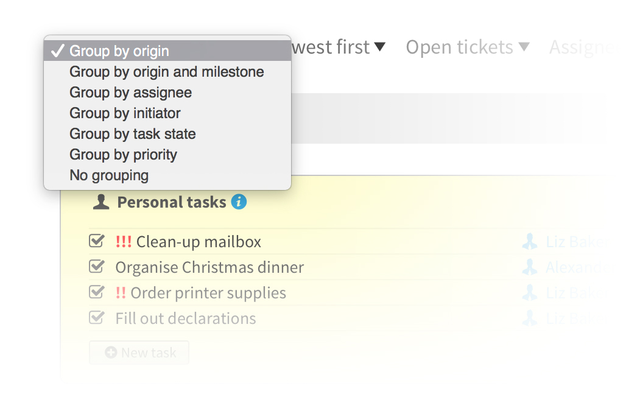Screen dimensions: 626x397
Task: Toggle the Clean-up mailbox checkbox
Action: [96, 241]
